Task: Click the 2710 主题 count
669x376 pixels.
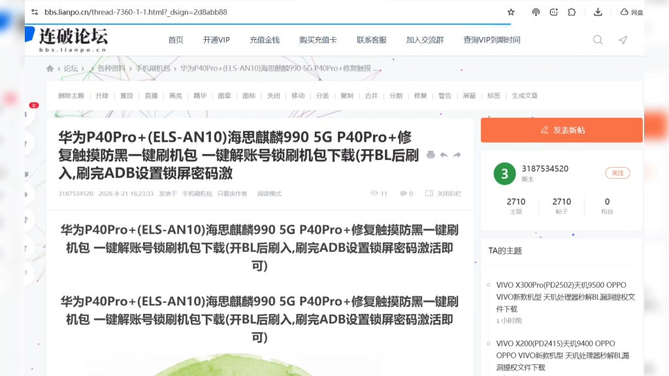Action: pos(516,206)
